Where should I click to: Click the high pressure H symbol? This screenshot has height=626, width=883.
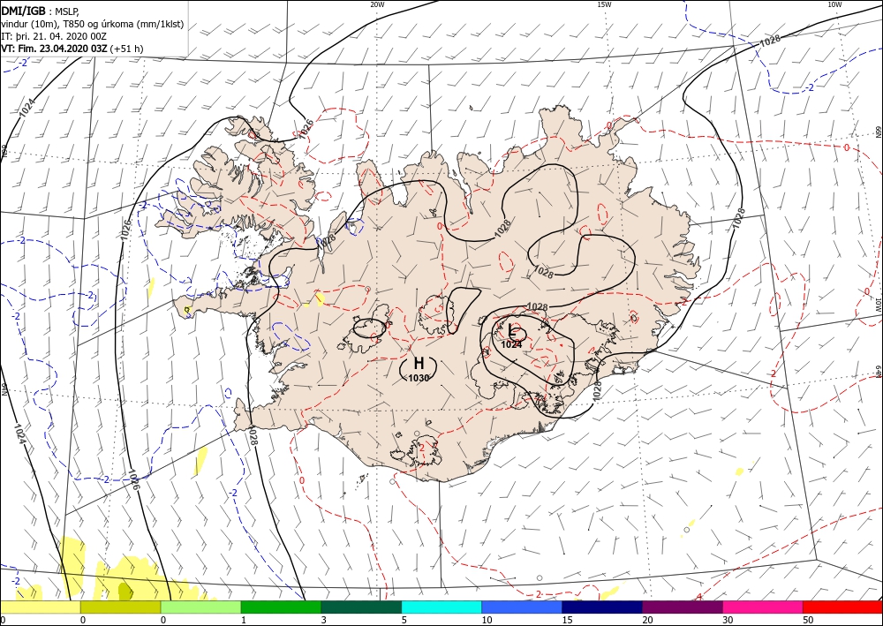pos(419,363)
